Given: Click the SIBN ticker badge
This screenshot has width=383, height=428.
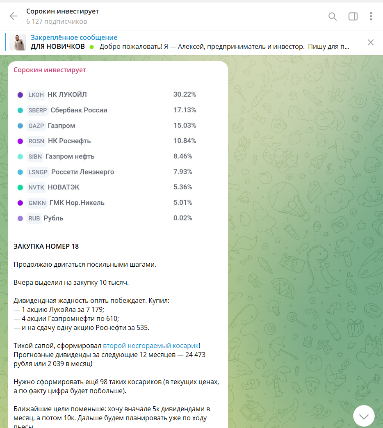Looking at the screenshot, I should [x=35, y=157].
